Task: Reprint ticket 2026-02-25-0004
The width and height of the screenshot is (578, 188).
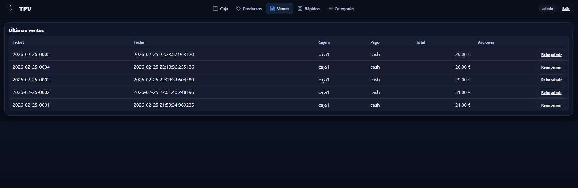Action: [x=551, y=67]
